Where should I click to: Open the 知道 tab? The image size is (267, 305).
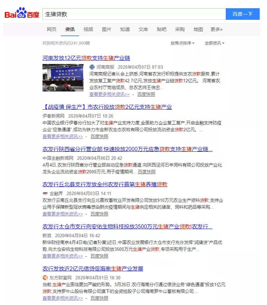pyautogui.click(x=125, y=29)
